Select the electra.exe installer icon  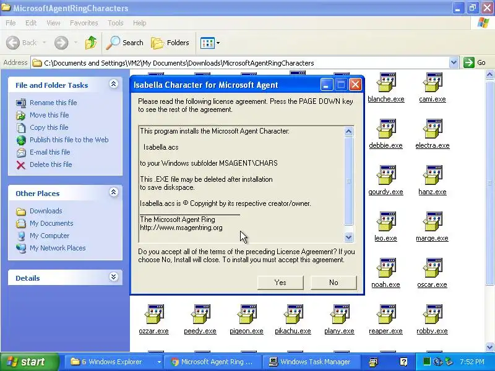pos(433,129)
